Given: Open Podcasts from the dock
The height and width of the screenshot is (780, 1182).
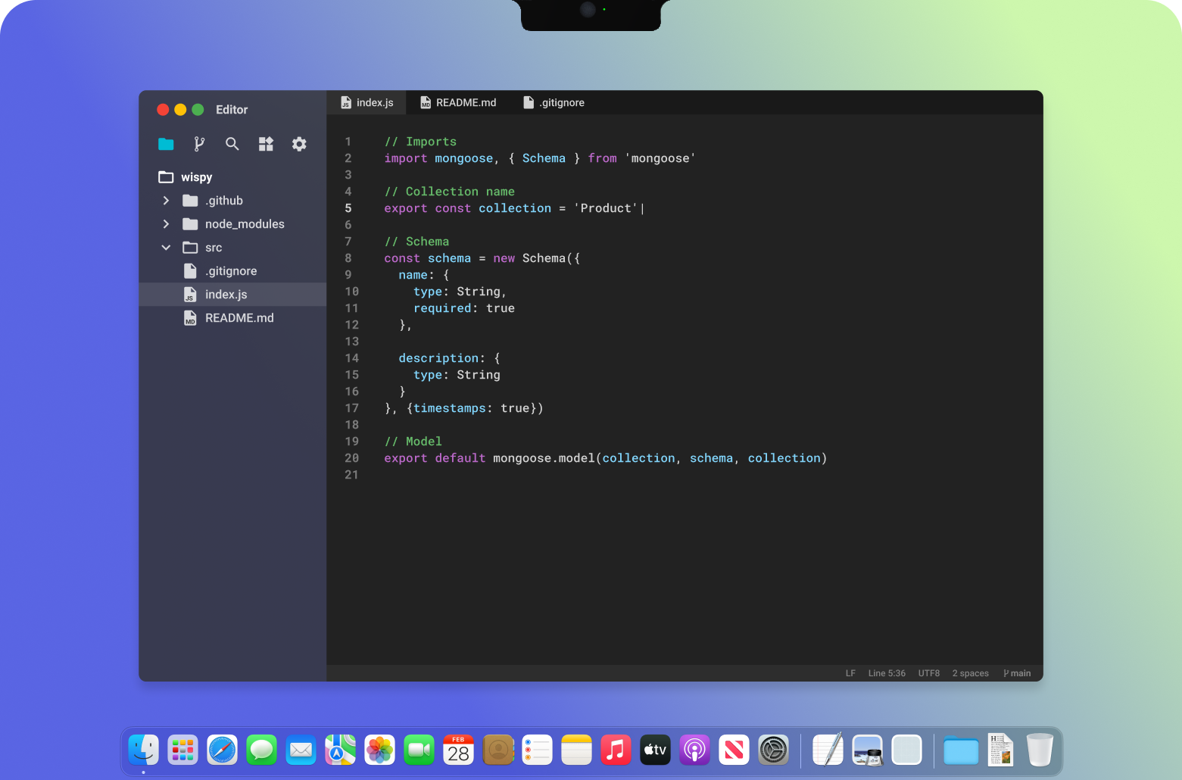Looking at the screenshot, I should coord(694,750).
